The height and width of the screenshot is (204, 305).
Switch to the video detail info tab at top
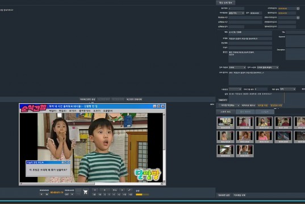pos(225,3)
